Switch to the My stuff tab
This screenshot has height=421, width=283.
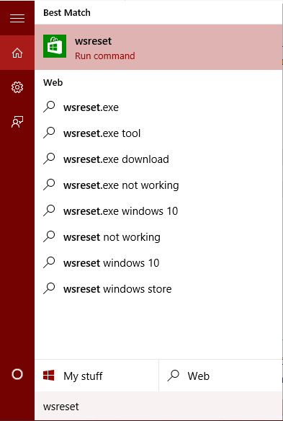pyautogui.click(x=96, y=376)
